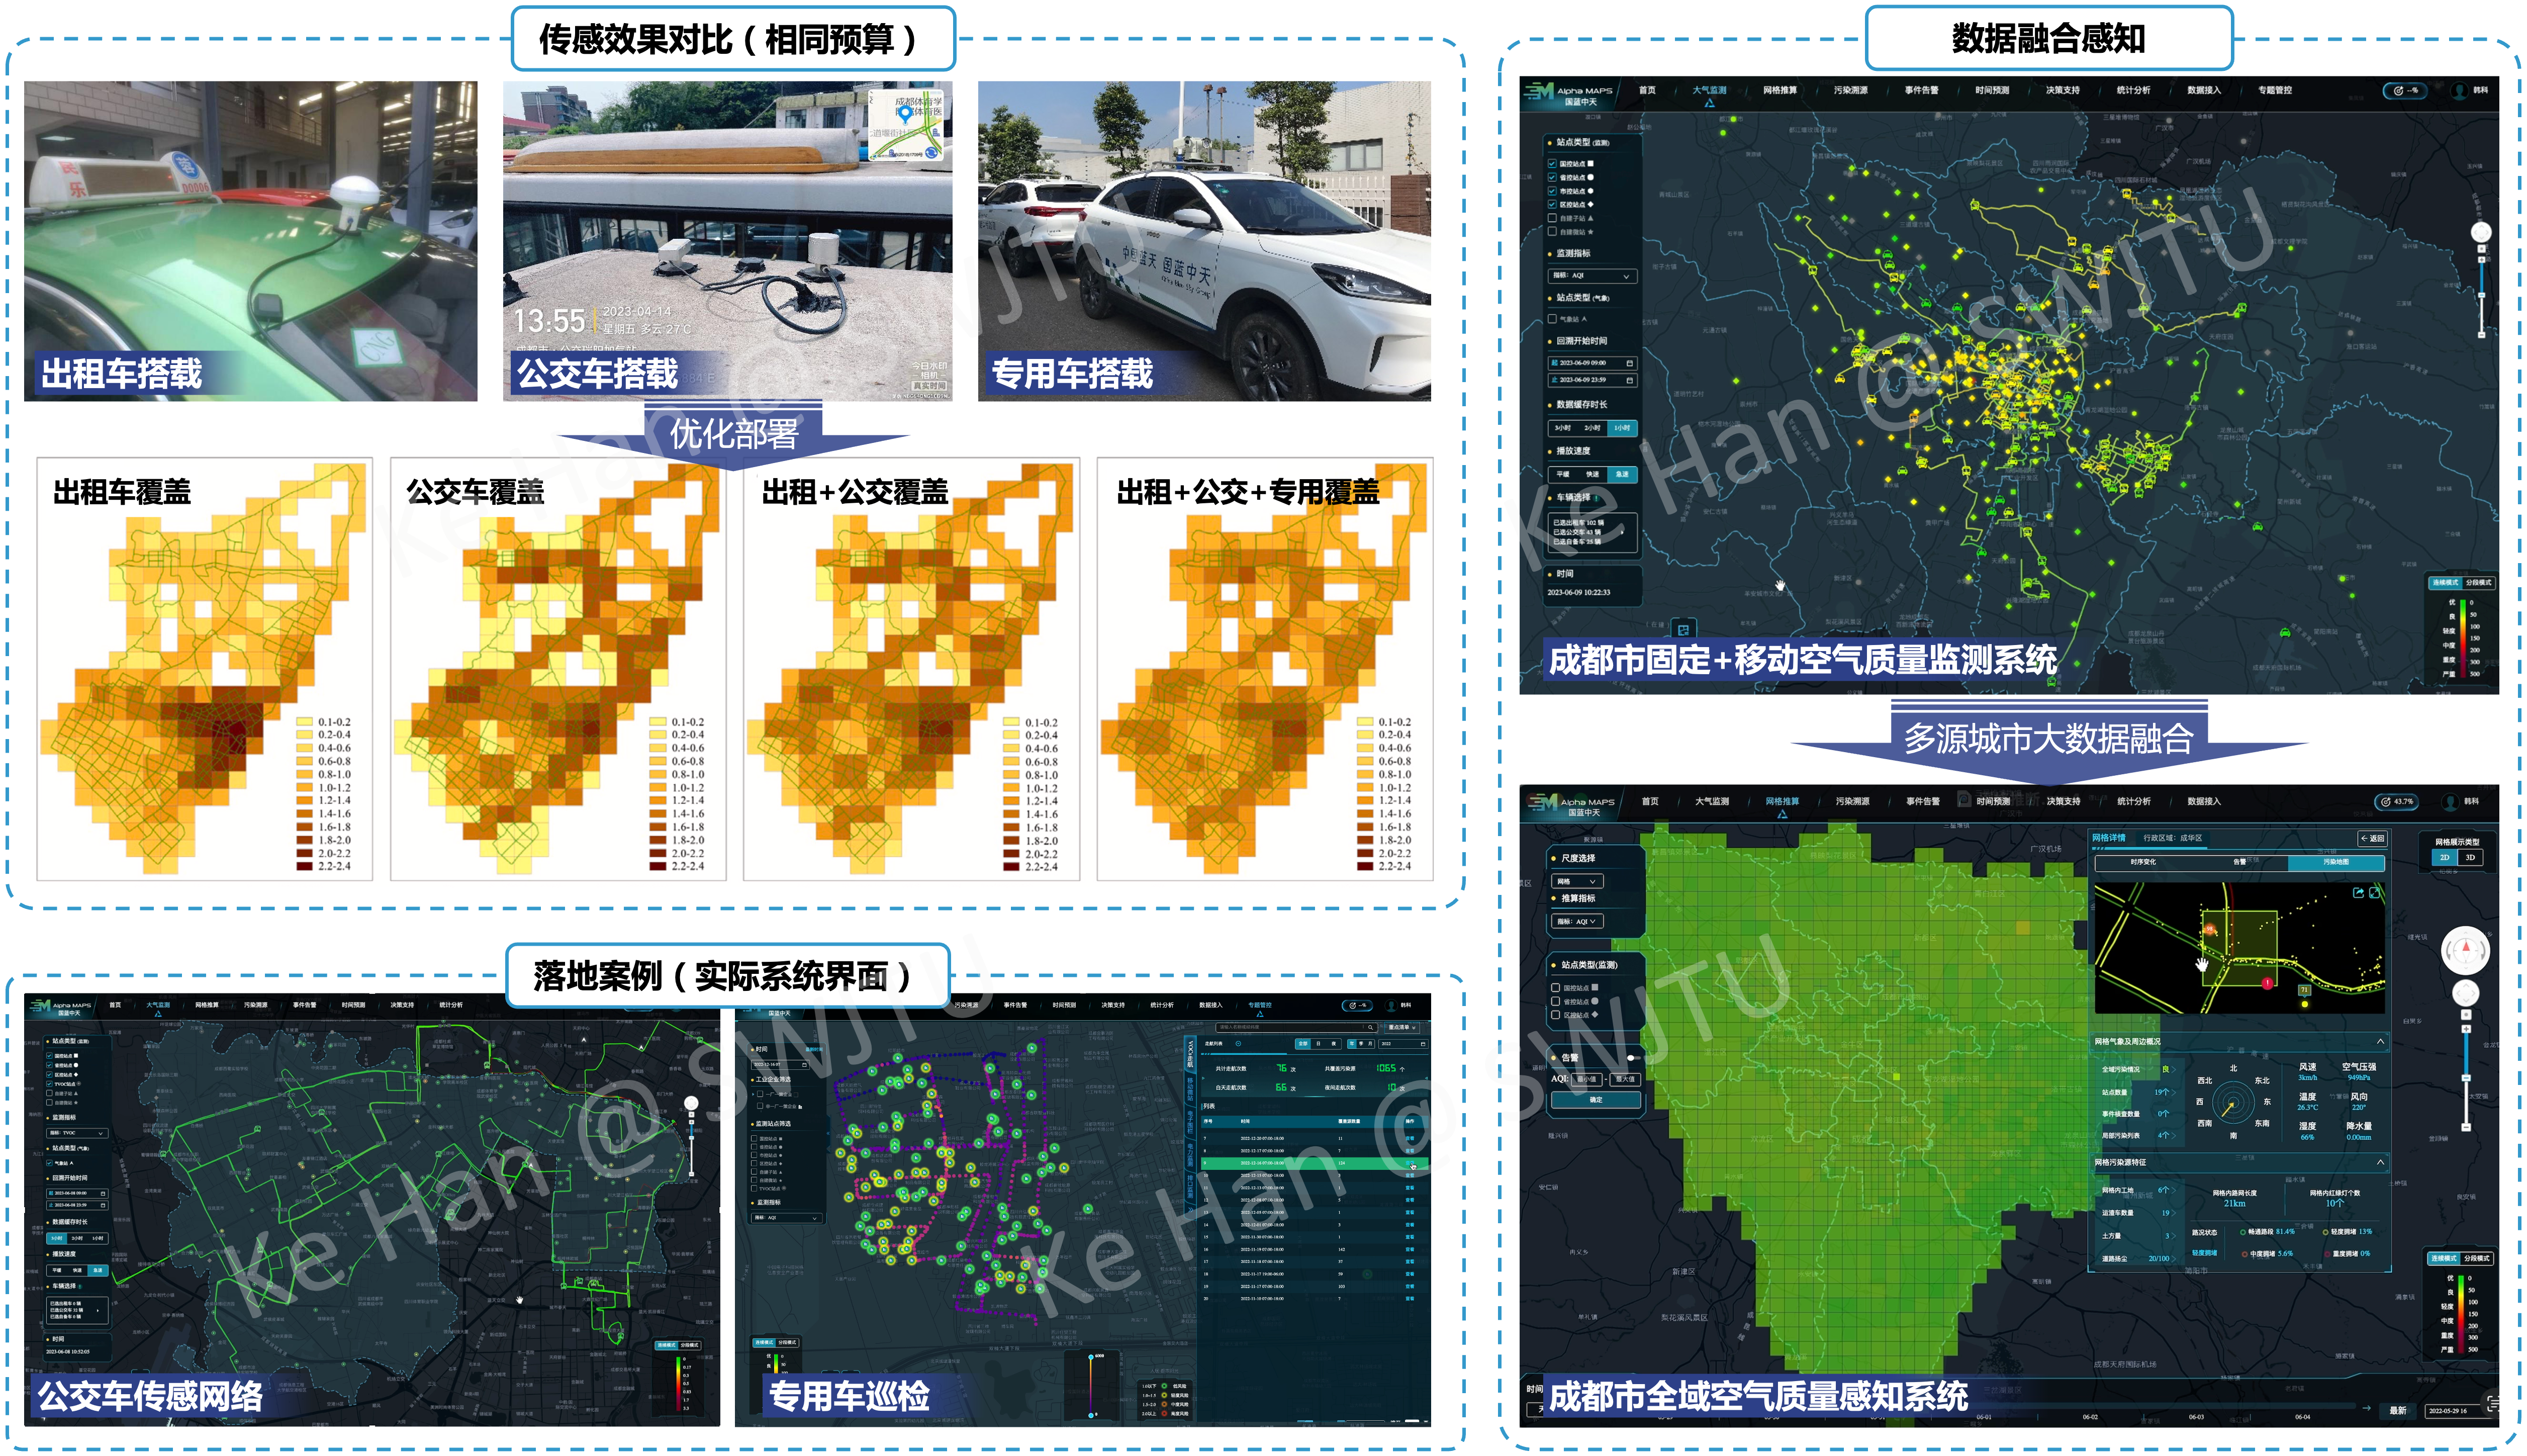Click round pan control in fixed+mobile monitoring map
This screenshot has height=1456, width=2527.
[2481, 233]
